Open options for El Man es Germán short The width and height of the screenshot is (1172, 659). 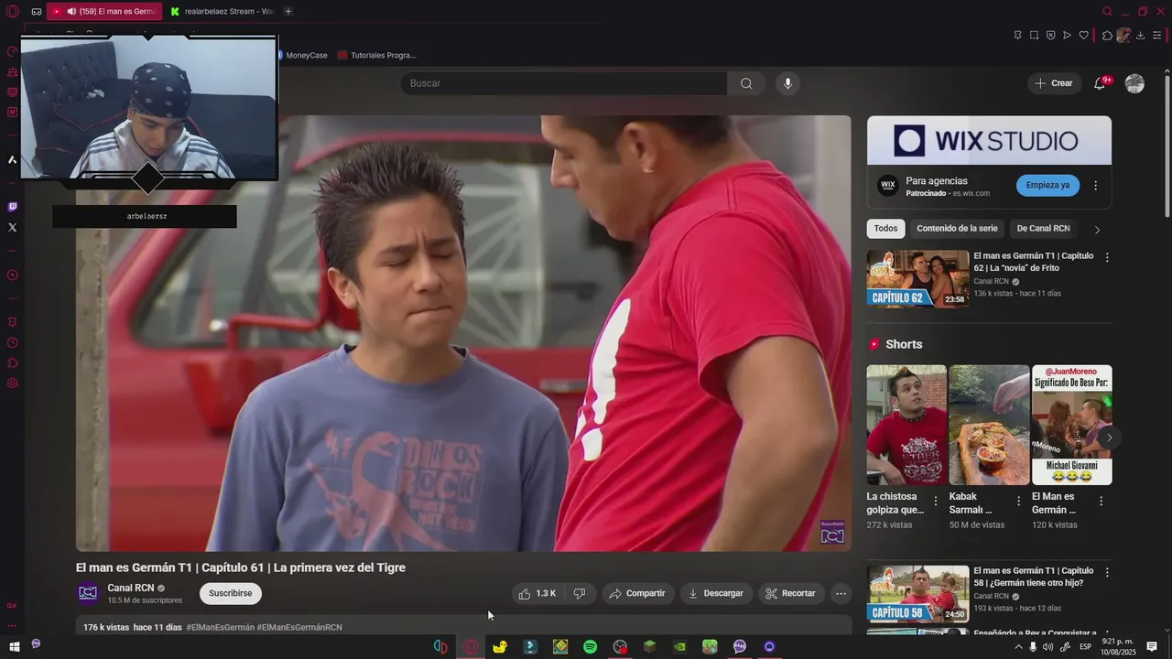click(x=1101, y=501)
